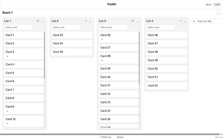Click the List 1 vertical scrollbar
This screenshot has width=223, height=139.
click(x=44, y=56)
